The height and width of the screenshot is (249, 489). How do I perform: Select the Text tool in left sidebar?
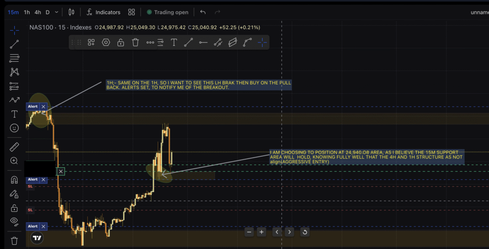click(14, 114)
